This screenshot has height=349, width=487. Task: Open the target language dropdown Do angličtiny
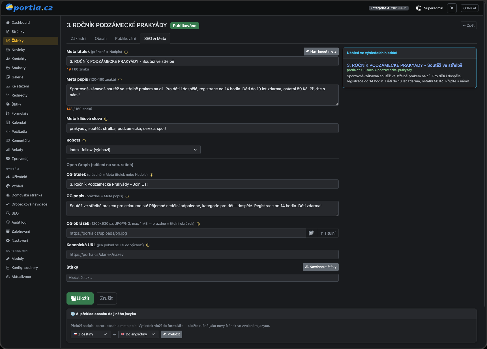tap(138, 334)
